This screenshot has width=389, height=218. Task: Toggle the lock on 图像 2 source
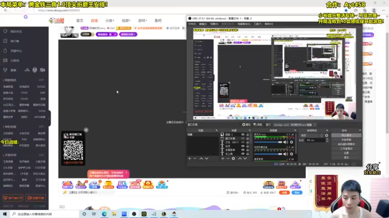click(x=248, y=135)
